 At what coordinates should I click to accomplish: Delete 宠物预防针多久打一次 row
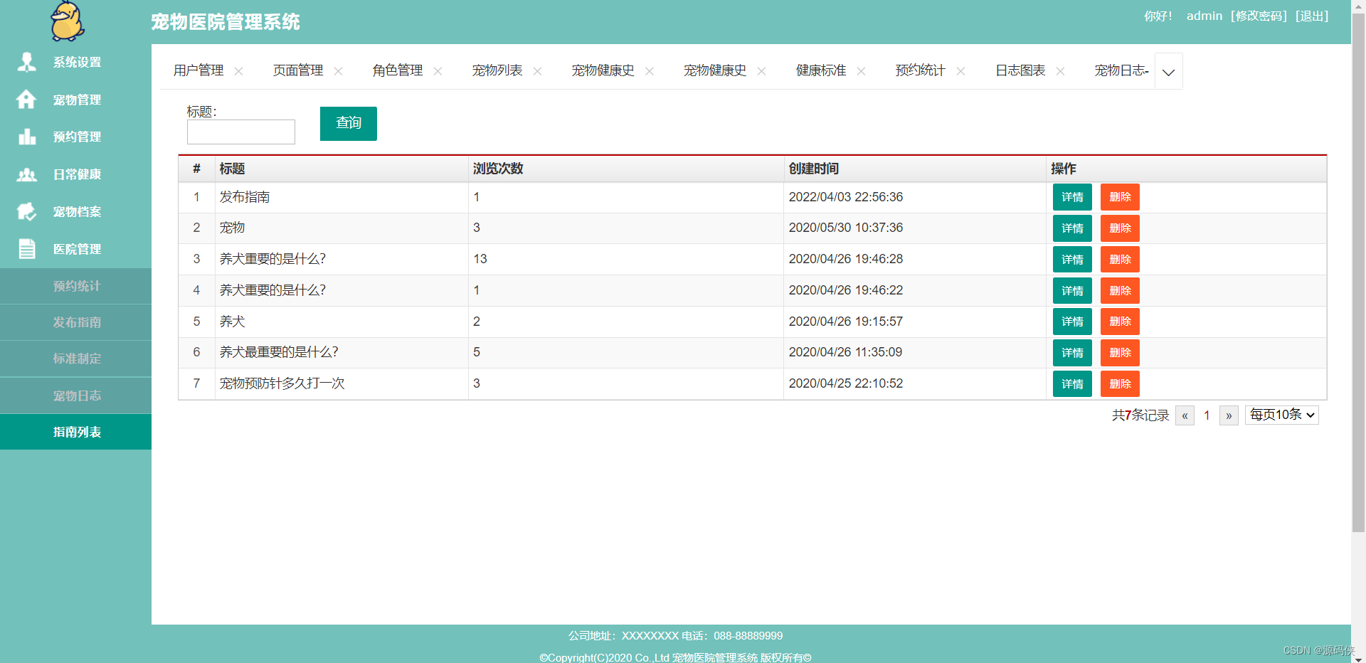coord(1120,384)
